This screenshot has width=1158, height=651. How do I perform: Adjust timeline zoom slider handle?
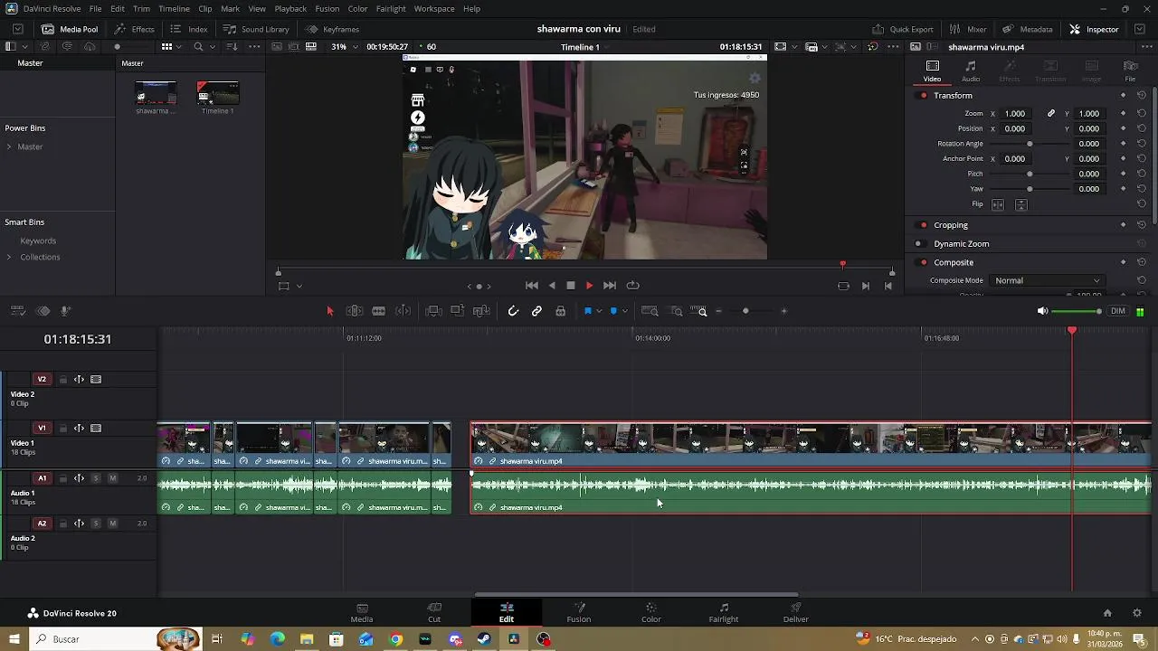pyautogui.click(x=745, y=311)
